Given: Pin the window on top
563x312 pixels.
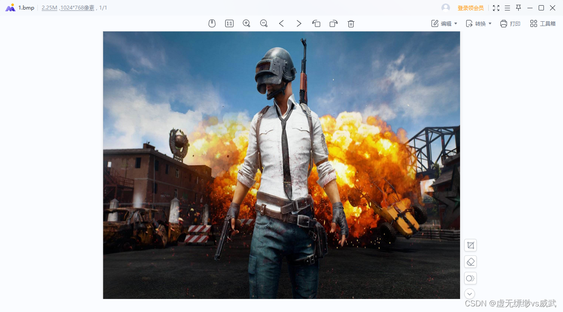Looking at the screenshot, I should click(518, 8).
